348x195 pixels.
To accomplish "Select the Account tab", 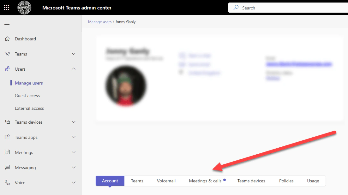I will pos(110,181).
